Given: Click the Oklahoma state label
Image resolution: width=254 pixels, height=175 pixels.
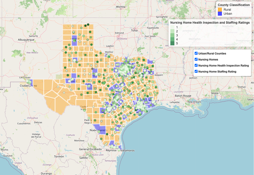Looking at the screenshot, I should pyautogui.click(x=122, y=39).
